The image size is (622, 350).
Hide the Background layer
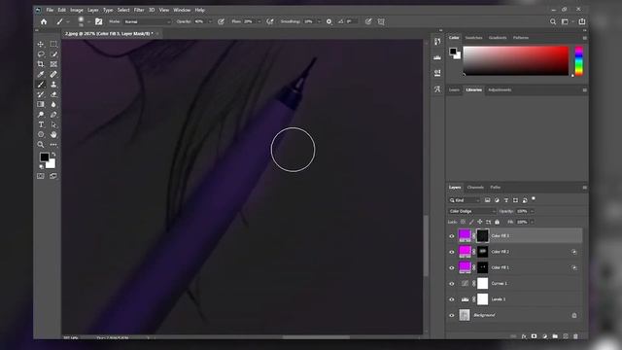coord(451,315)
